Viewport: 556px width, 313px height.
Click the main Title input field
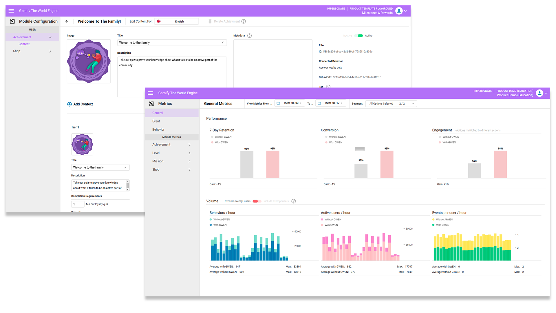(172, 43)
